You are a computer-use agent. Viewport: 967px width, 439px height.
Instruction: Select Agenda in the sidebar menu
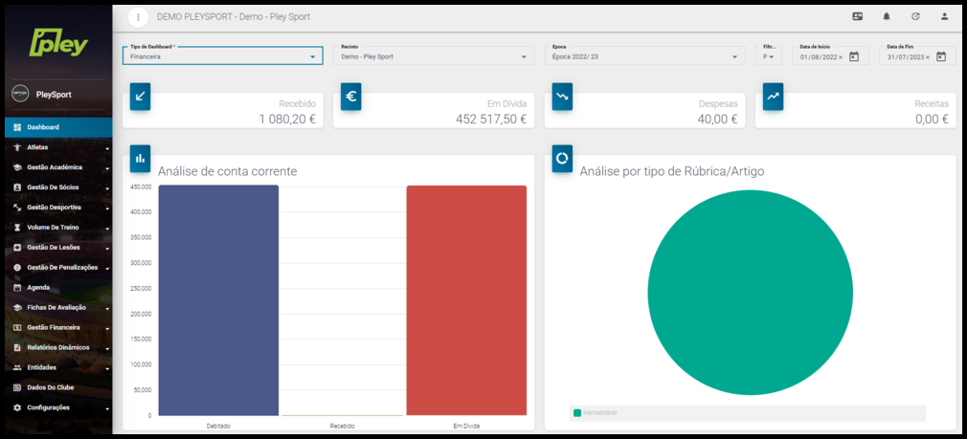[x=38, y=287]
